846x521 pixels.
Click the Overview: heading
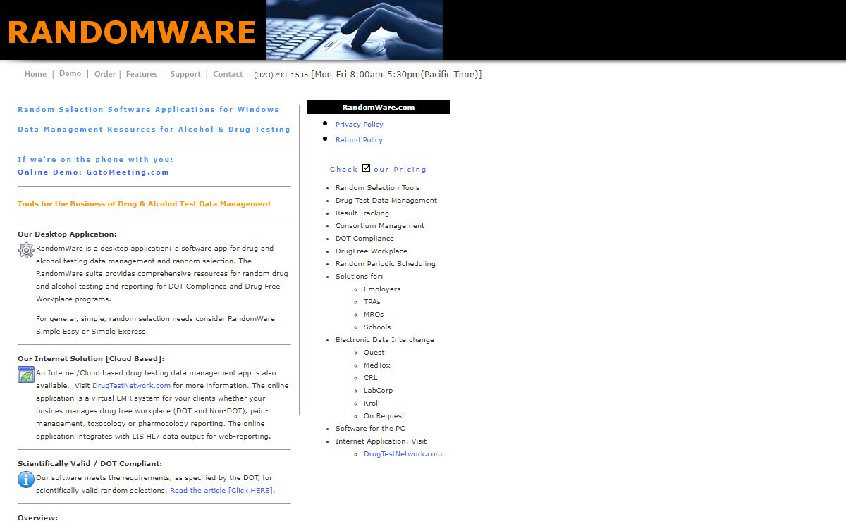coord(37,517)
